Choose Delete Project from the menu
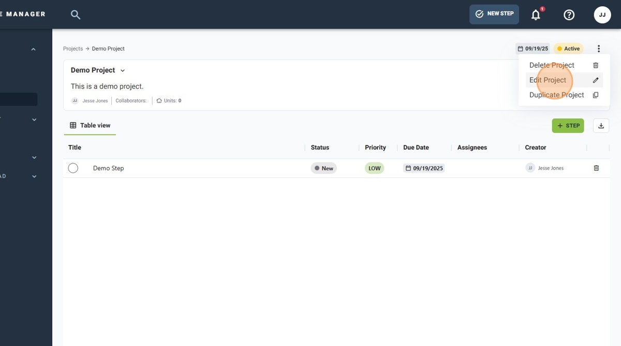The image size is (621, 346). (x=564, y=65)
